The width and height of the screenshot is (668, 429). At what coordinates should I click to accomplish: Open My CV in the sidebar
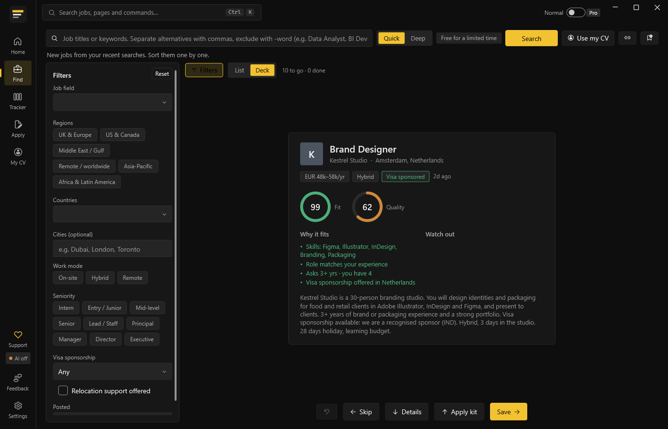(18, 156)
